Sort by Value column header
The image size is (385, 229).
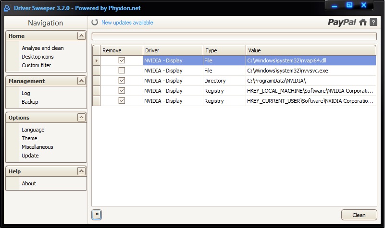pos(311,50)
